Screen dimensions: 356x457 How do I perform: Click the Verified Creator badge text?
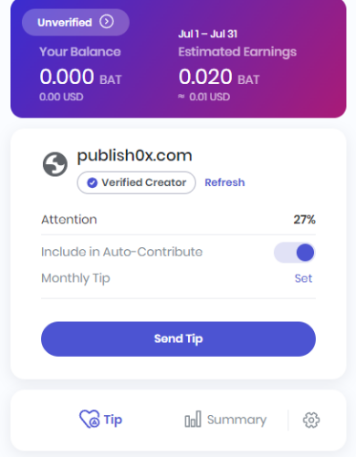(143, 182)
